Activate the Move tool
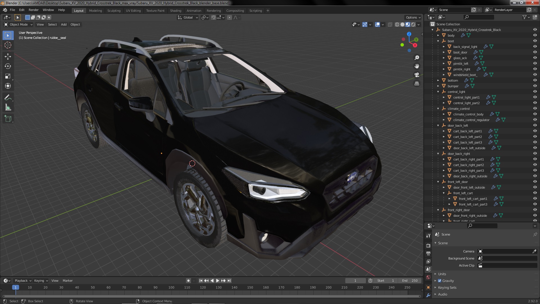Viewport: 540px width, 304px height. tap(8, 57)
